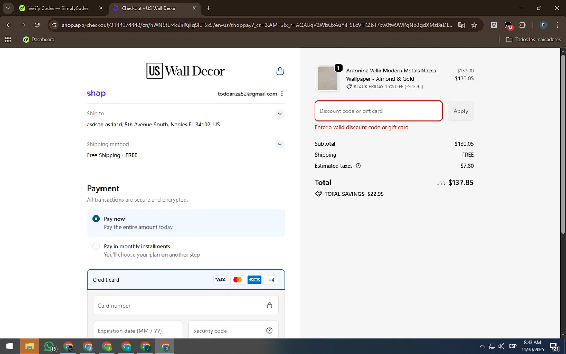Apply the discount code button
Screen dimensions: 566x354
[x=461, y=111]
